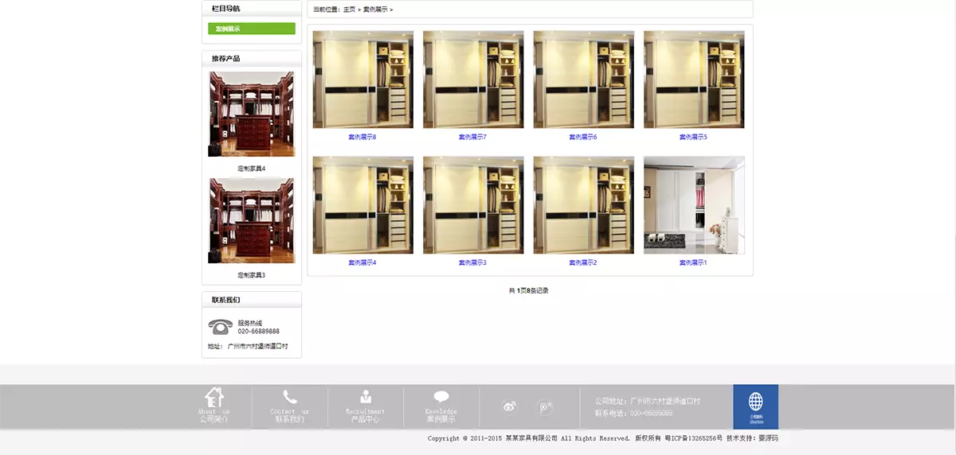The height and width of the screenshot is (455, 956).
Task: Open the 案例展示5 caption link
Action: click(693, 137)
